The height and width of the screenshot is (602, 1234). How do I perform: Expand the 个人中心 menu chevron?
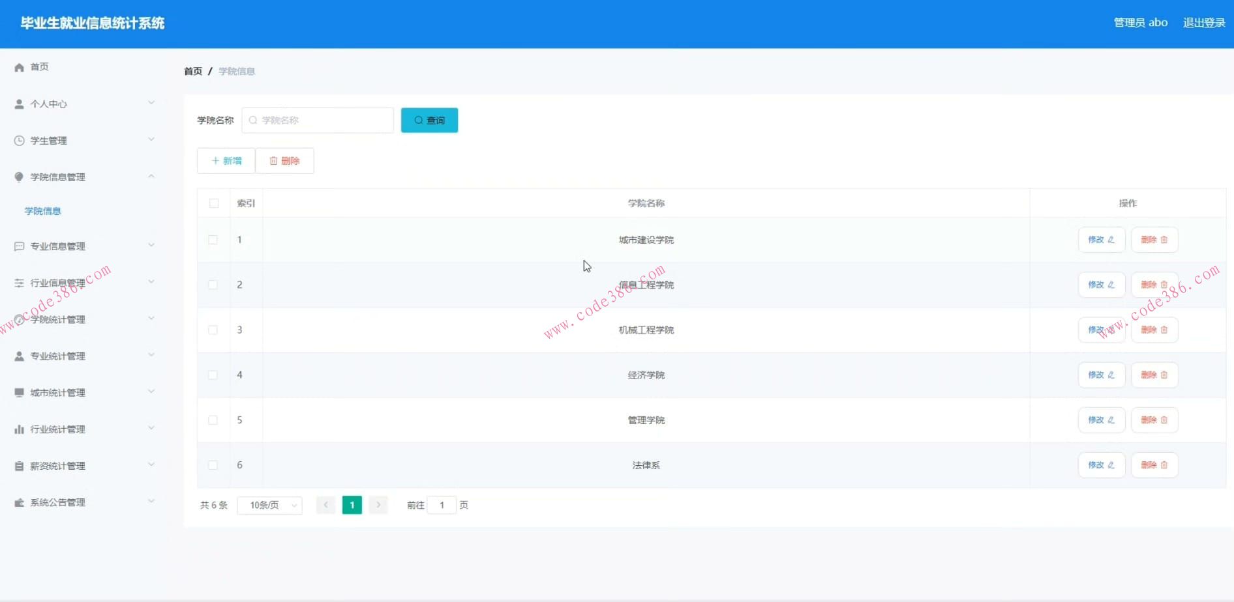[x=151, y=103]
